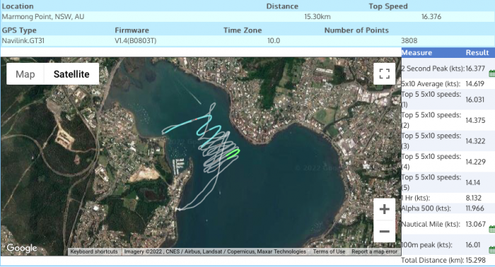Select the 5x10 Average result row
Image resolution: width=495 pixels, height=267 pixels.
[x=448, y=84]
